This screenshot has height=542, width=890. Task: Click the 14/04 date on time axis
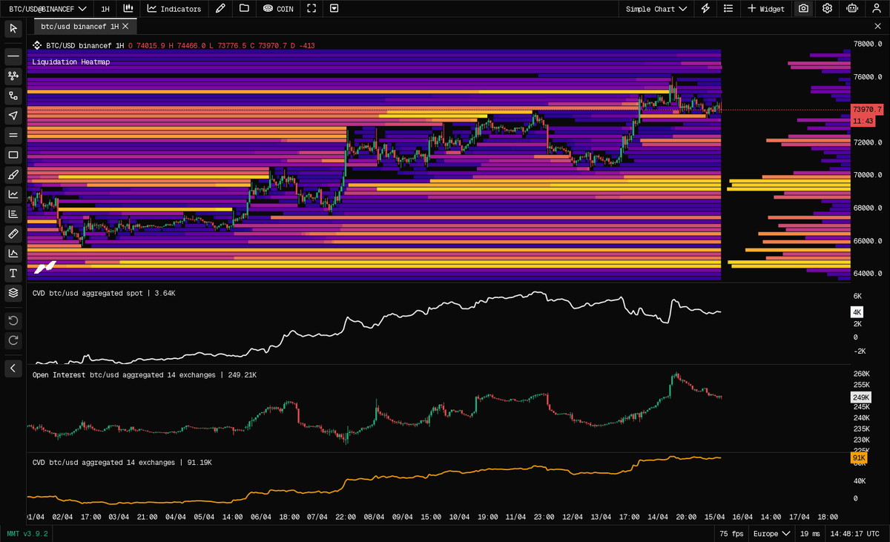(657, 517)
